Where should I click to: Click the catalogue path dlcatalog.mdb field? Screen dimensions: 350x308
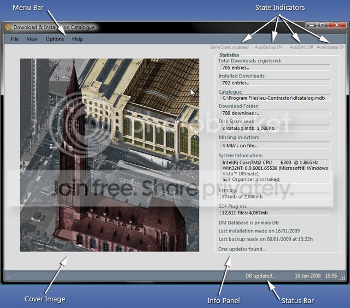pyautogui.click(x=276, y=98)
